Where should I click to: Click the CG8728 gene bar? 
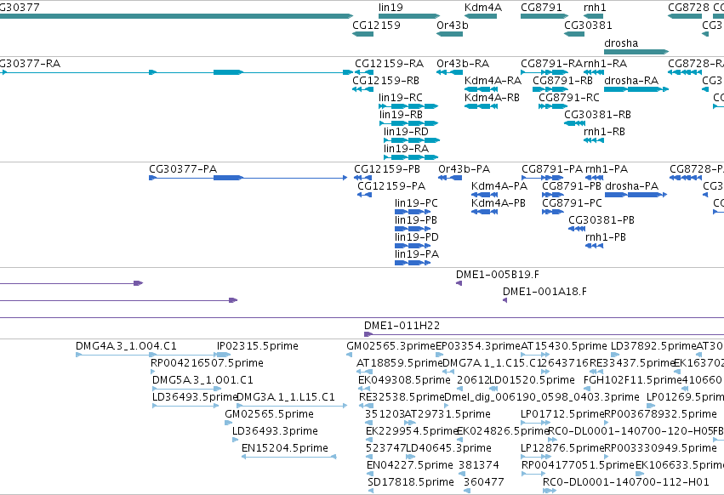(685, 16)
